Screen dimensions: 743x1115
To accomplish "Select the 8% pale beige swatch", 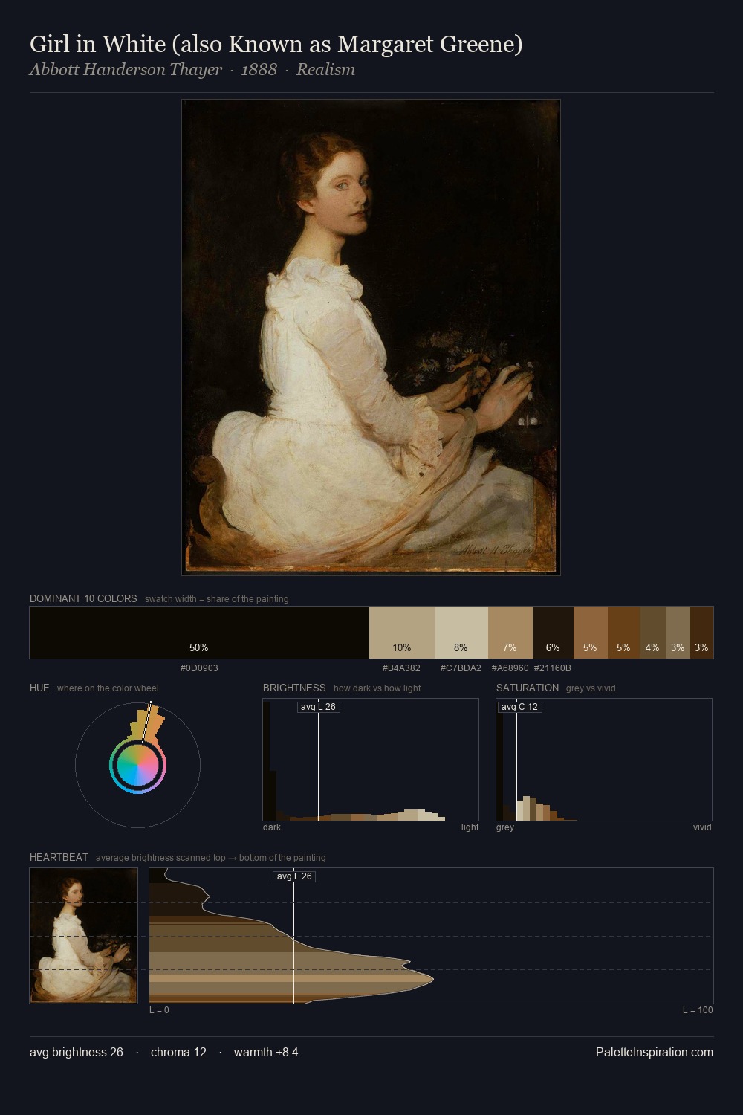I will (461, 633).
